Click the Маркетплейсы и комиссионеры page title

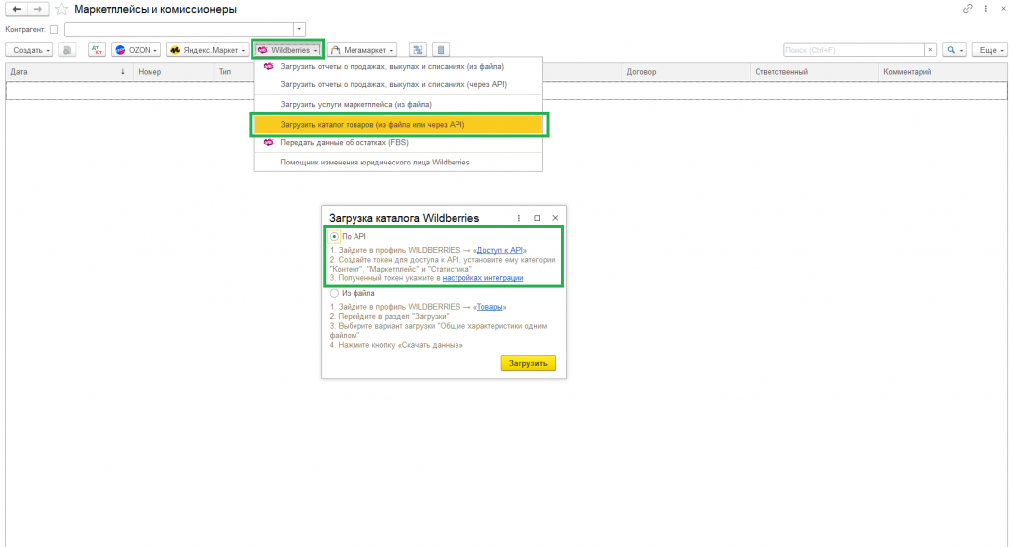pyautogui.click(x=155, y=9)
